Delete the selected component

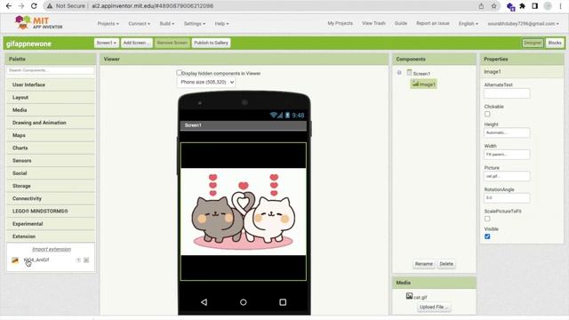tap(446, 264)
